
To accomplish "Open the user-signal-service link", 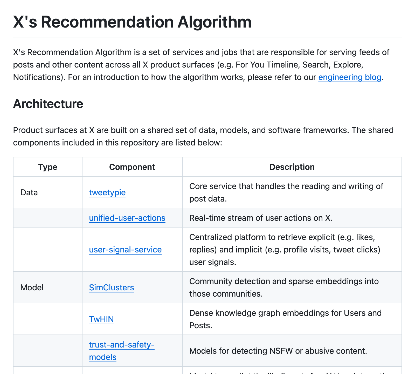I will pyautogui.click(x=125, y=250).
